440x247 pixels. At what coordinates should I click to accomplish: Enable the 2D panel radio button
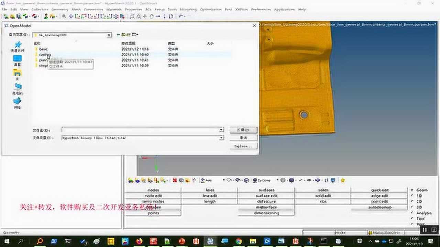(x=412, y=201)
